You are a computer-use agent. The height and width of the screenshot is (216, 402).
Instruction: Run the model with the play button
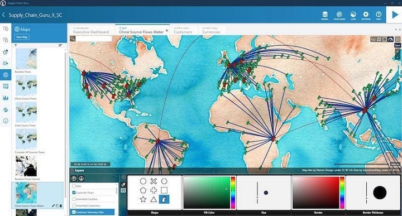coord(395,15)
